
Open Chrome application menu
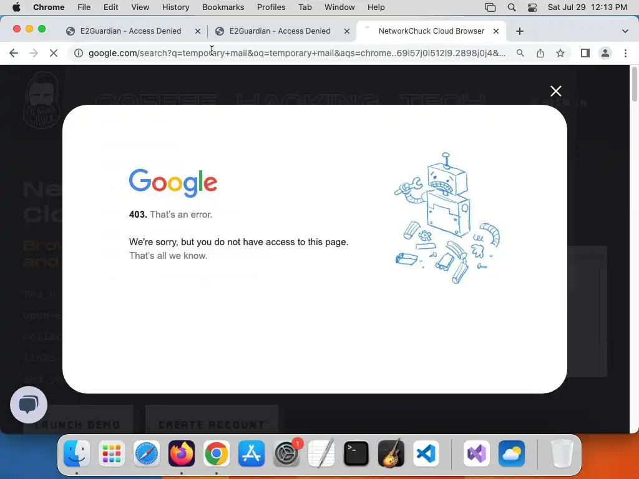click(49, 7)
